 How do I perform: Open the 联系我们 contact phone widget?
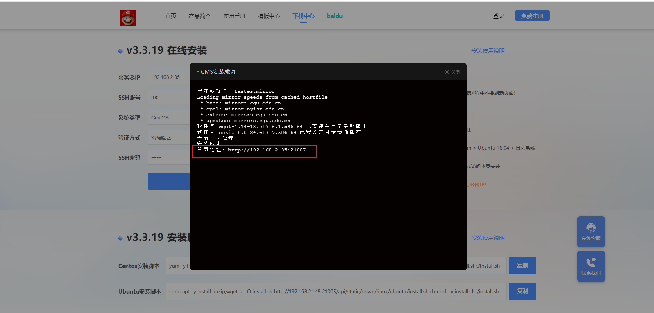(591, 266)
